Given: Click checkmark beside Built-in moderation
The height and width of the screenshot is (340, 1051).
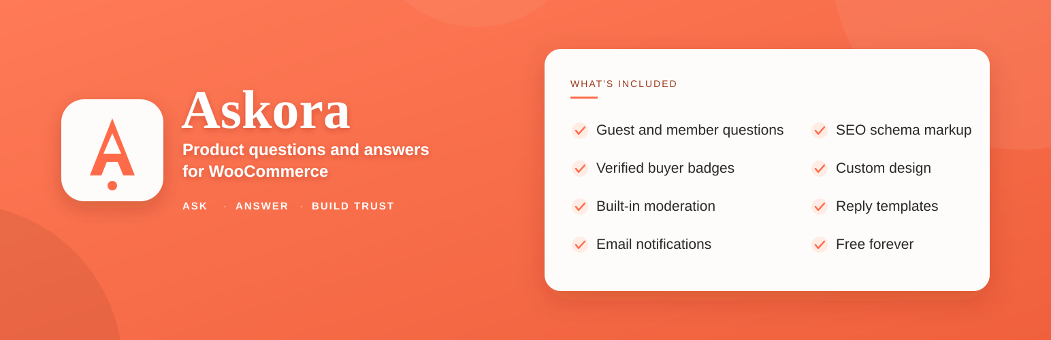Looking at the screenshot, I should pos(580,207).
